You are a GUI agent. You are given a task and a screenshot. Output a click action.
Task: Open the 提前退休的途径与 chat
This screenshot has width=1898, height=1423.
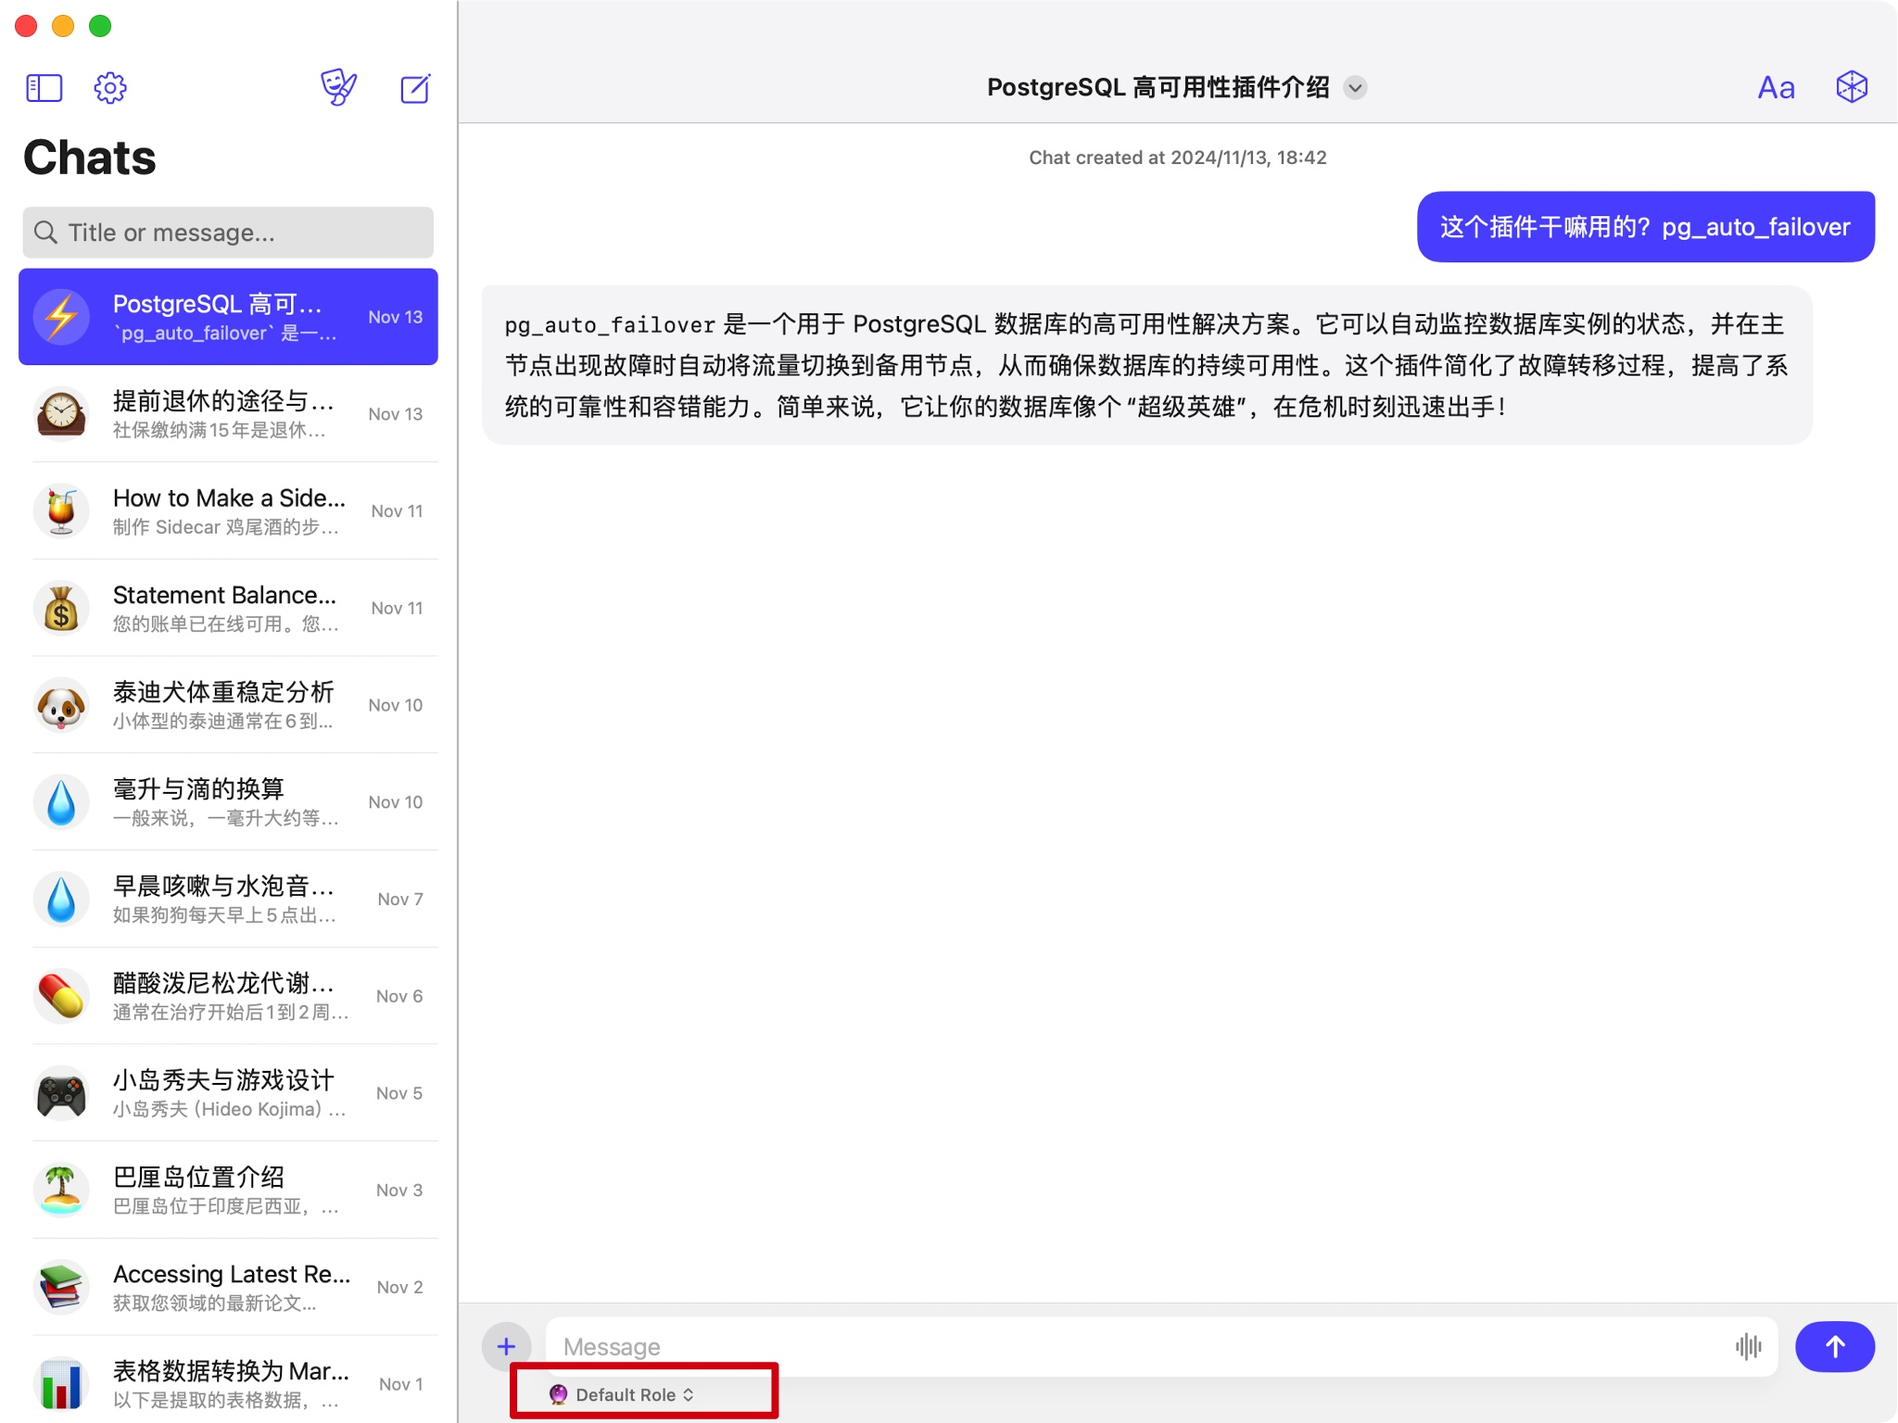click(x=228, y=414)
